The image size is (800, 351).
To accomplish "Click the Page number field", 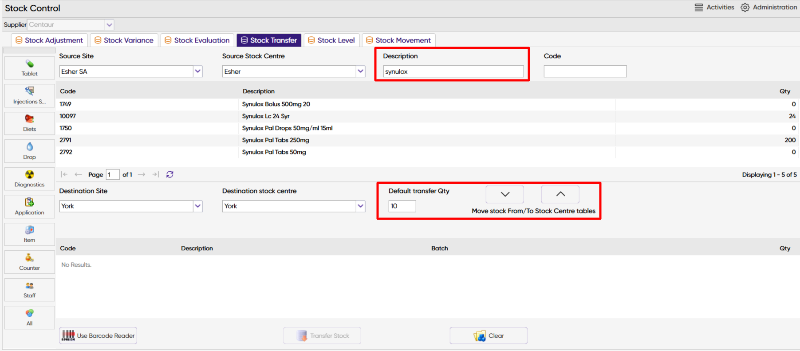I will (x=113, y=175).
